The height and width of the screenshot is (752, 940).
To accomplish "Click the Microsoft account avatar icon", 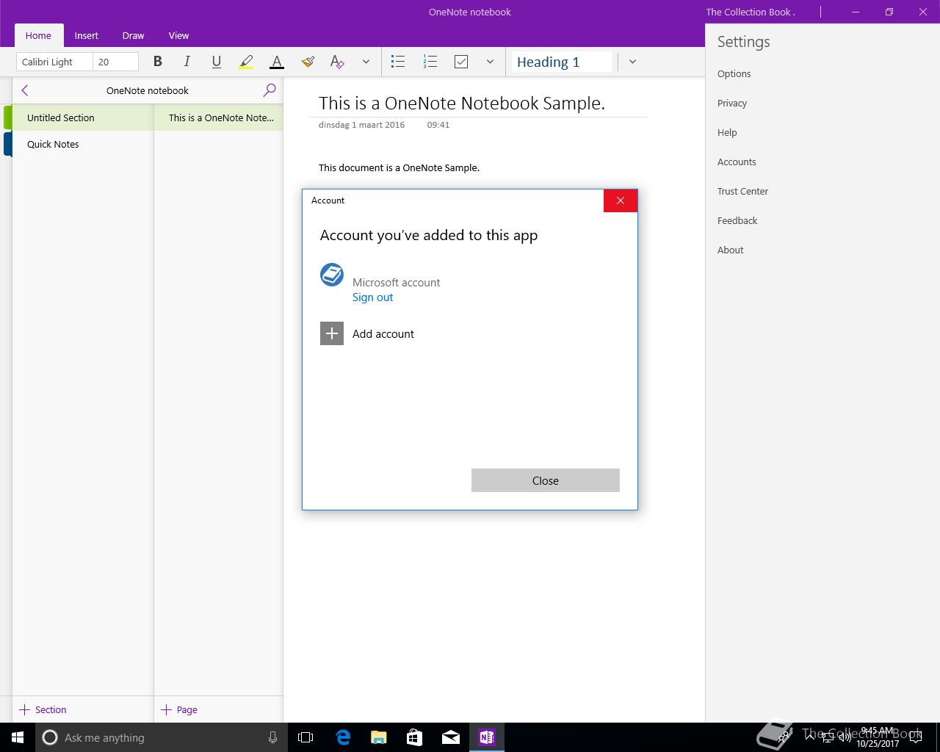I will 332,275.
